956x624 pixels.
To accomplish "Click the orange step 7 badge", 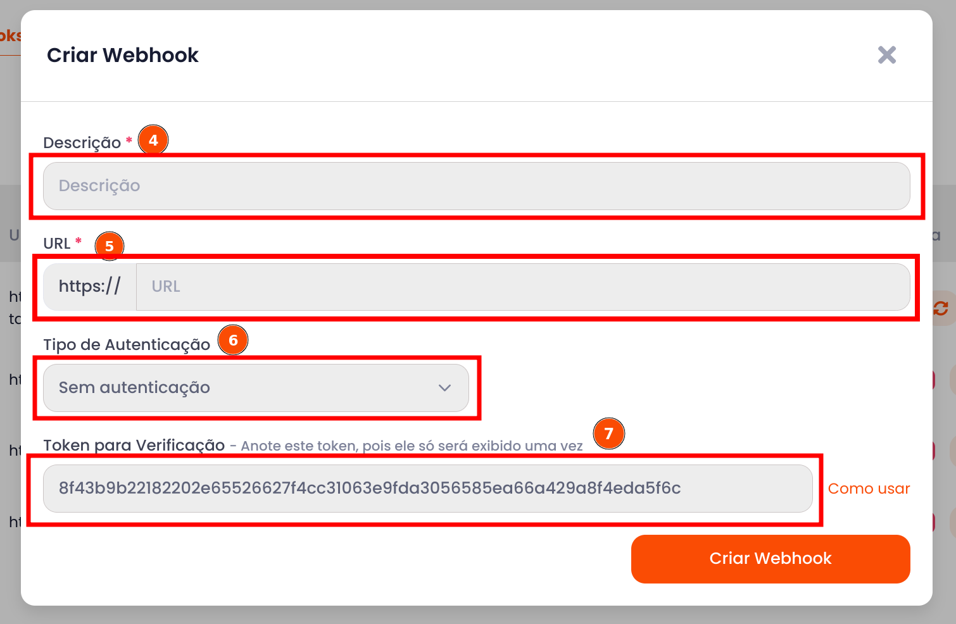I will [608, 434].
